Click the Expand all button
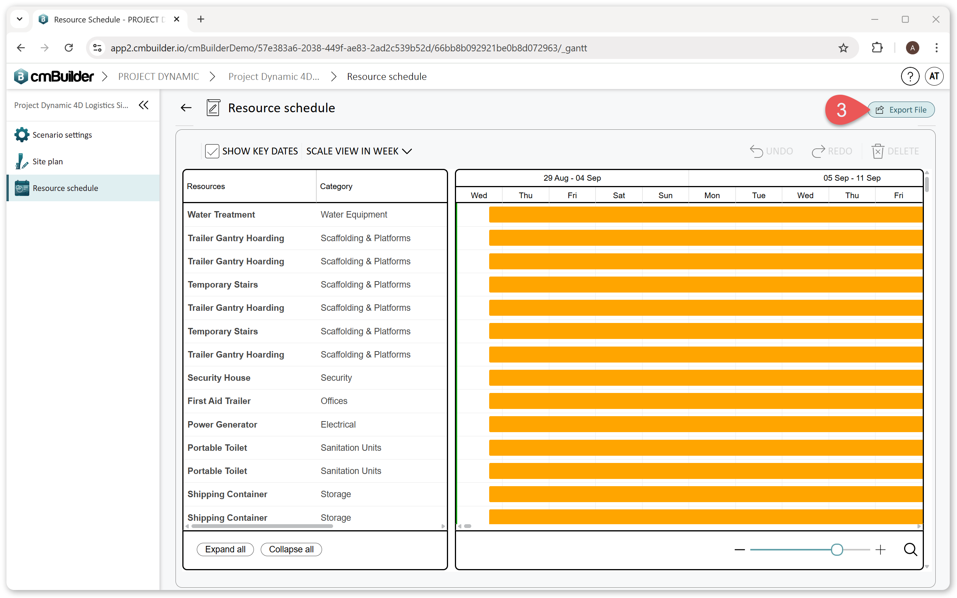 tap(225, 549)
